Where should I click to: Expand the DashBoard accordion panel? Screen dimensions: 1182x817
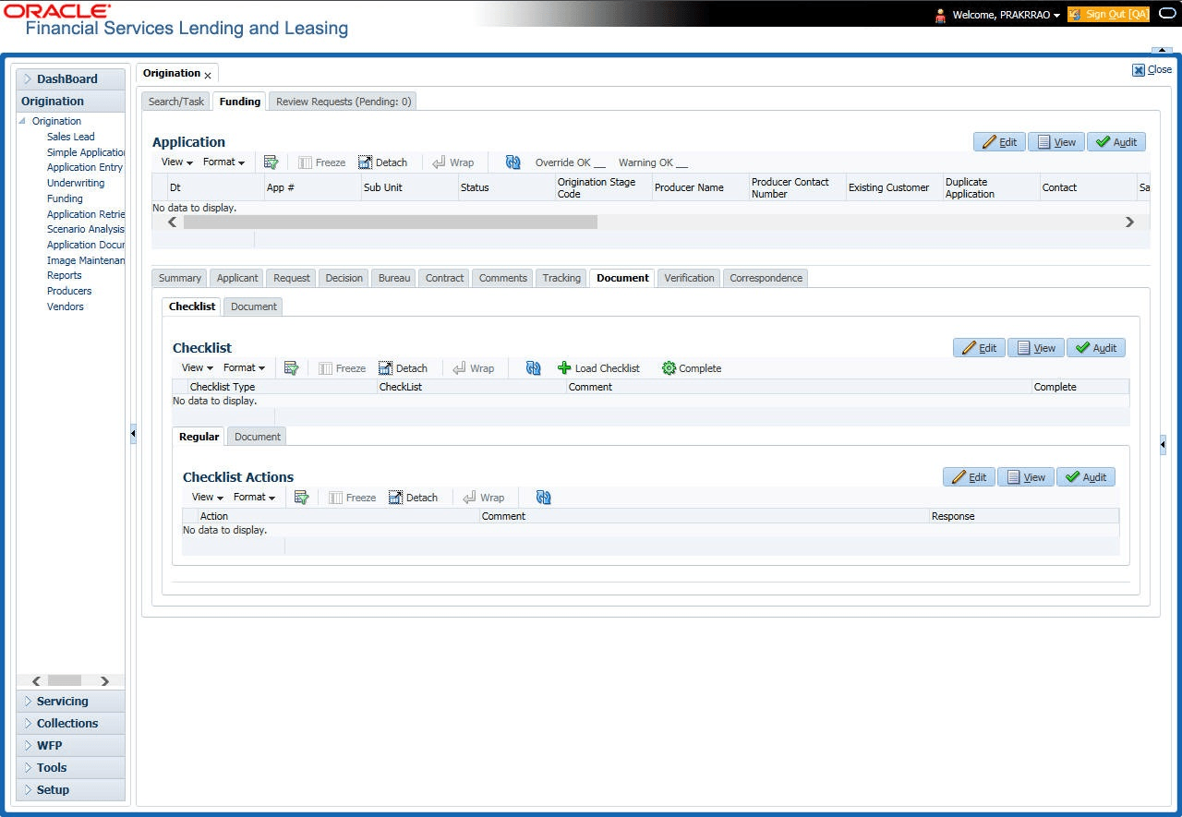point(71,79)
